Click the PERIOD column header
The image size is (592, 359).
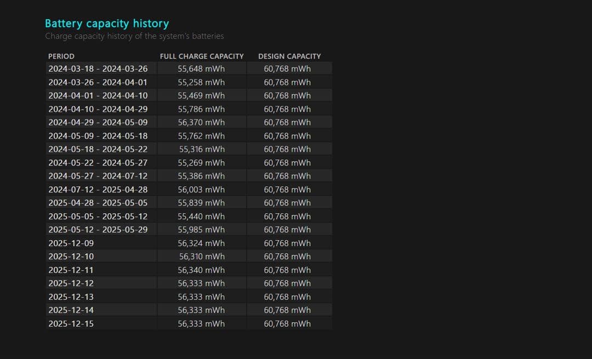point(61,56)
